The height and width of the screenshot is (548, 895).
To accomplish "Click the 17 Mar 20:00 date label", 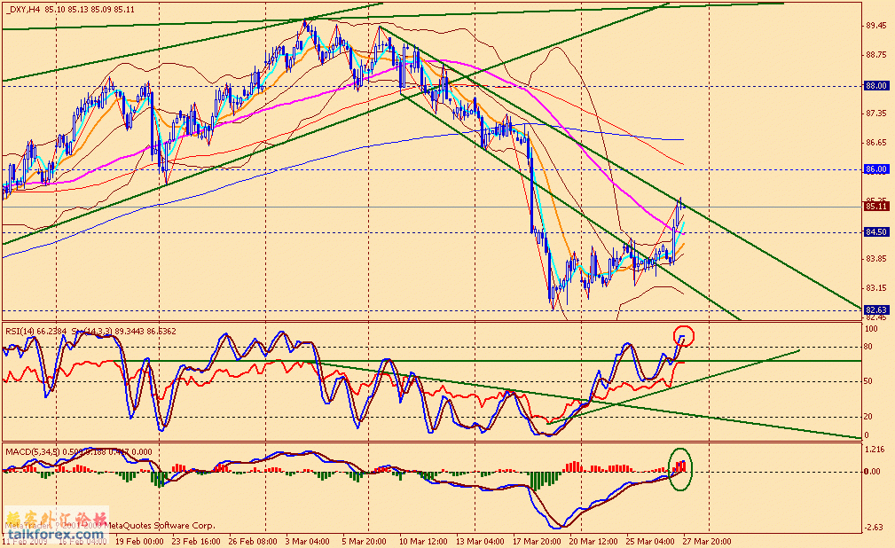I will pos(537,541).
